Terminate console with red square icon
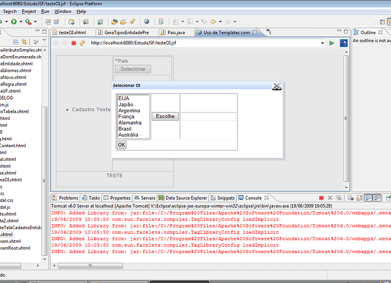 pyautogui.click(x=321, y=198)
